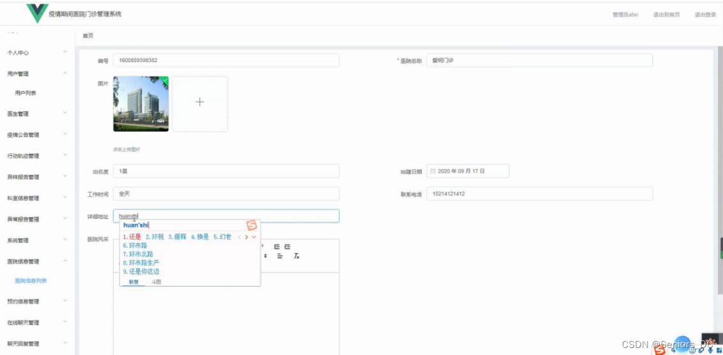Click the Vue logo in header
Viewport: 723px width, 355px height.
tap(37, 14)
